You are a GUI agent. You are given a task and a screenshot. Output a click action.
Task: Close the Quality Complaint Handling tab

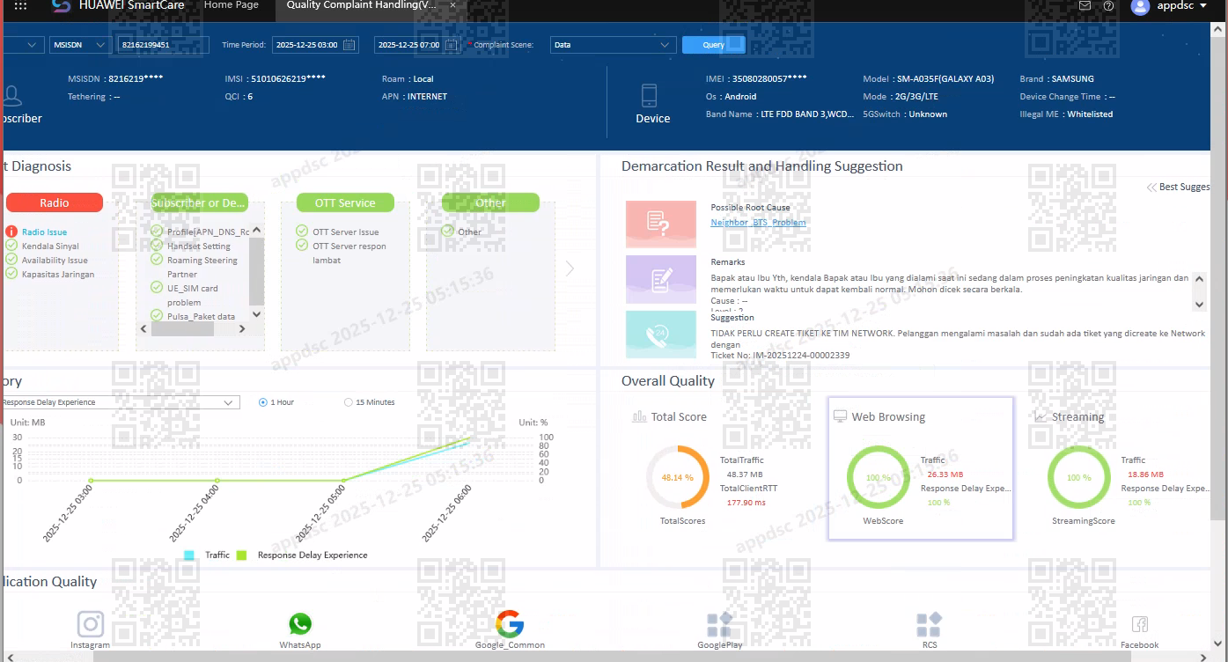(452, 5)
